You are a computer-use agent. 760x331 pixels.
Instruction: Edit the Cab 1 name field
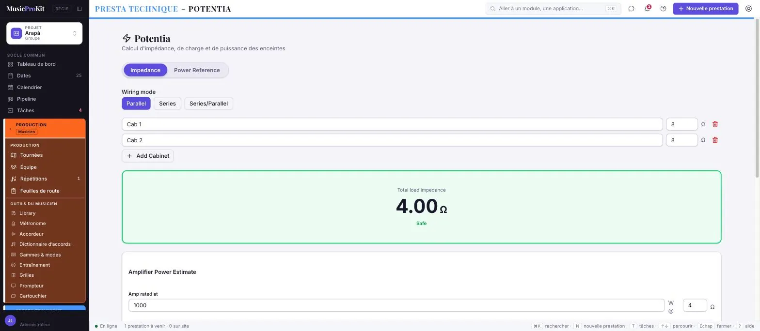392,124
